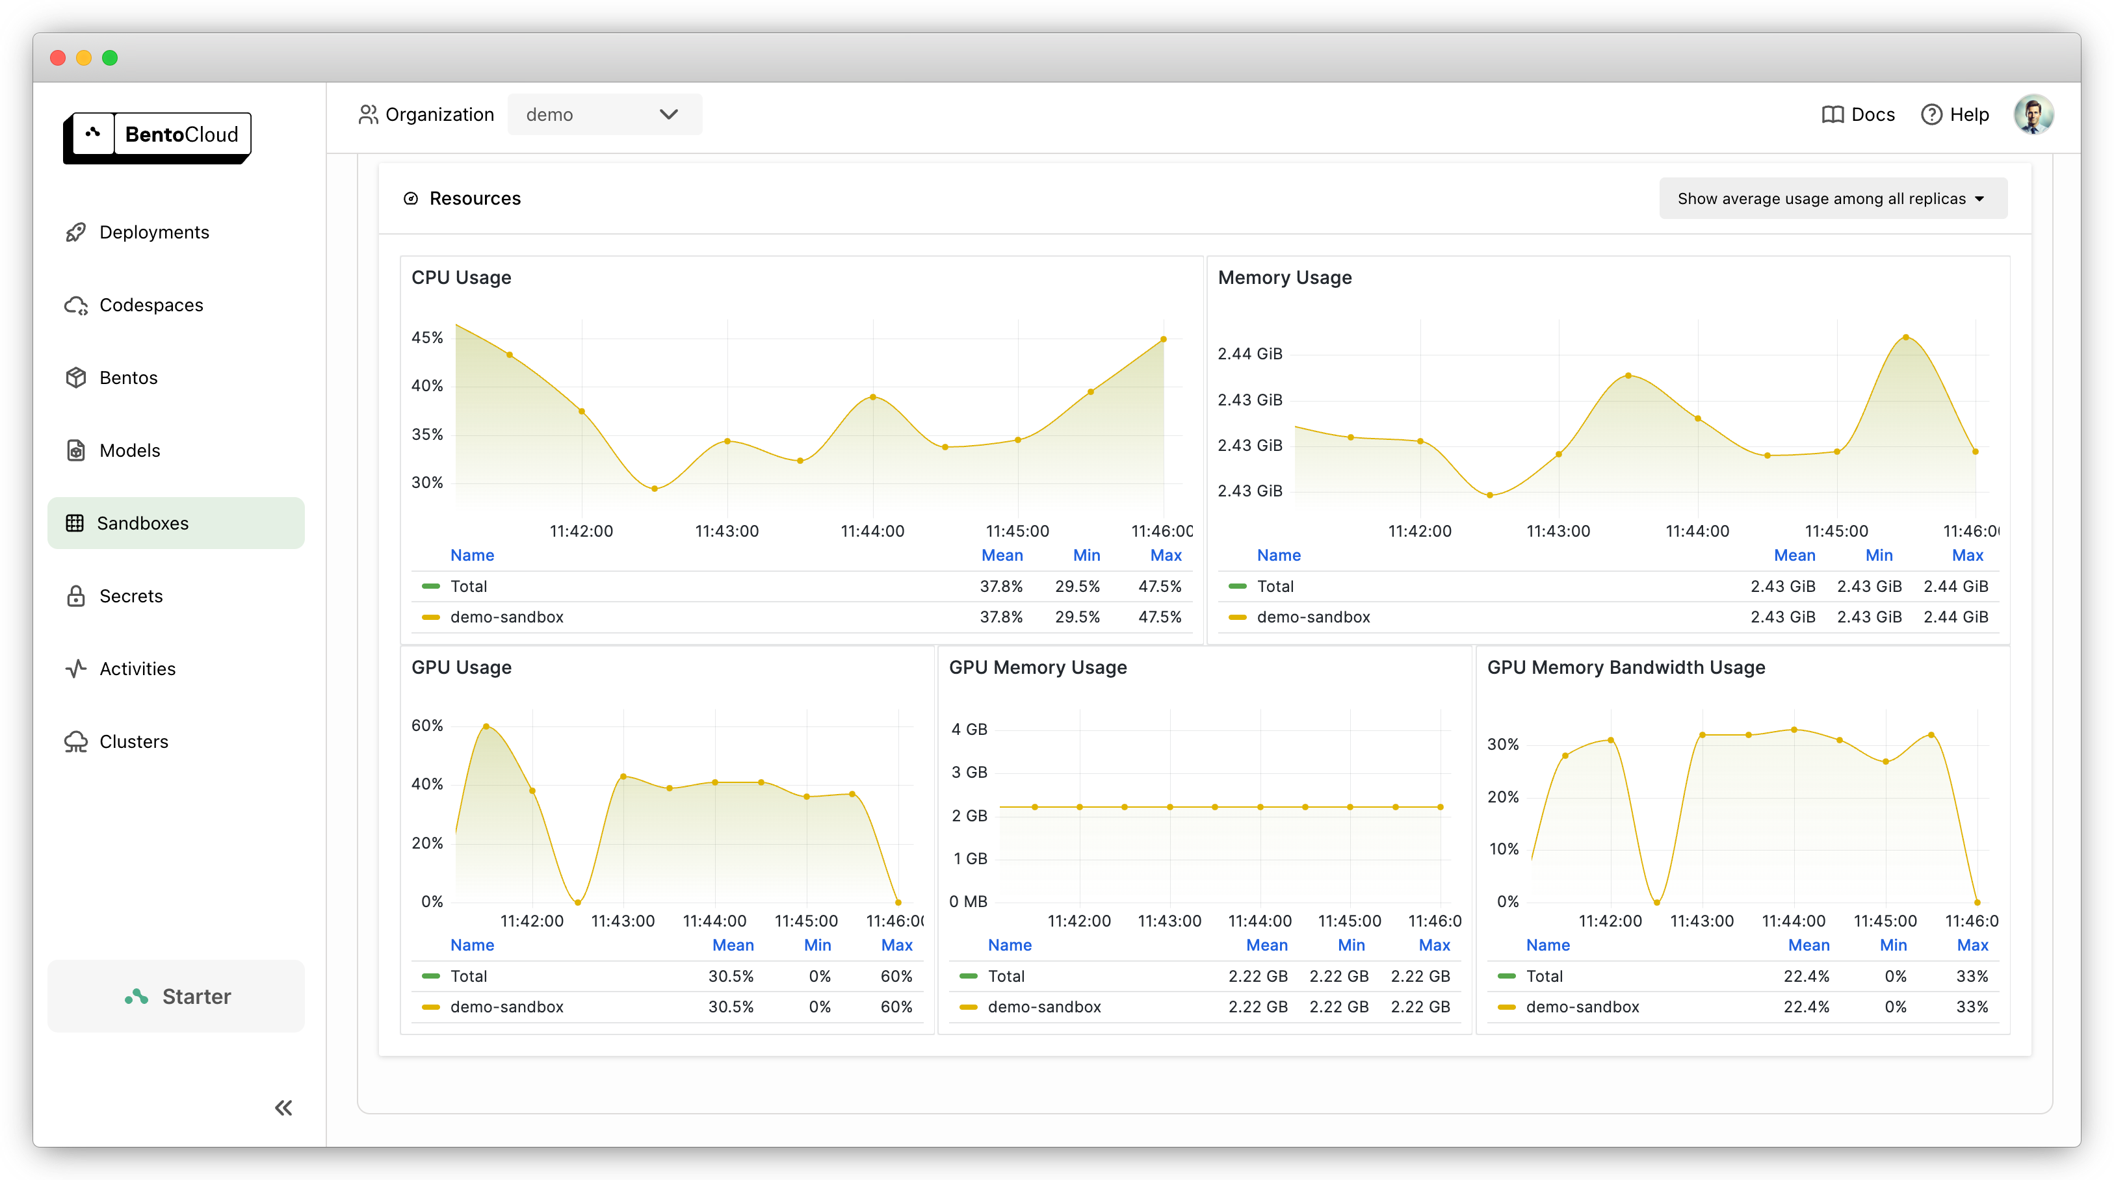
Task: Sort CPU Usage legend by Max
Action: [x=1166, y=555]
